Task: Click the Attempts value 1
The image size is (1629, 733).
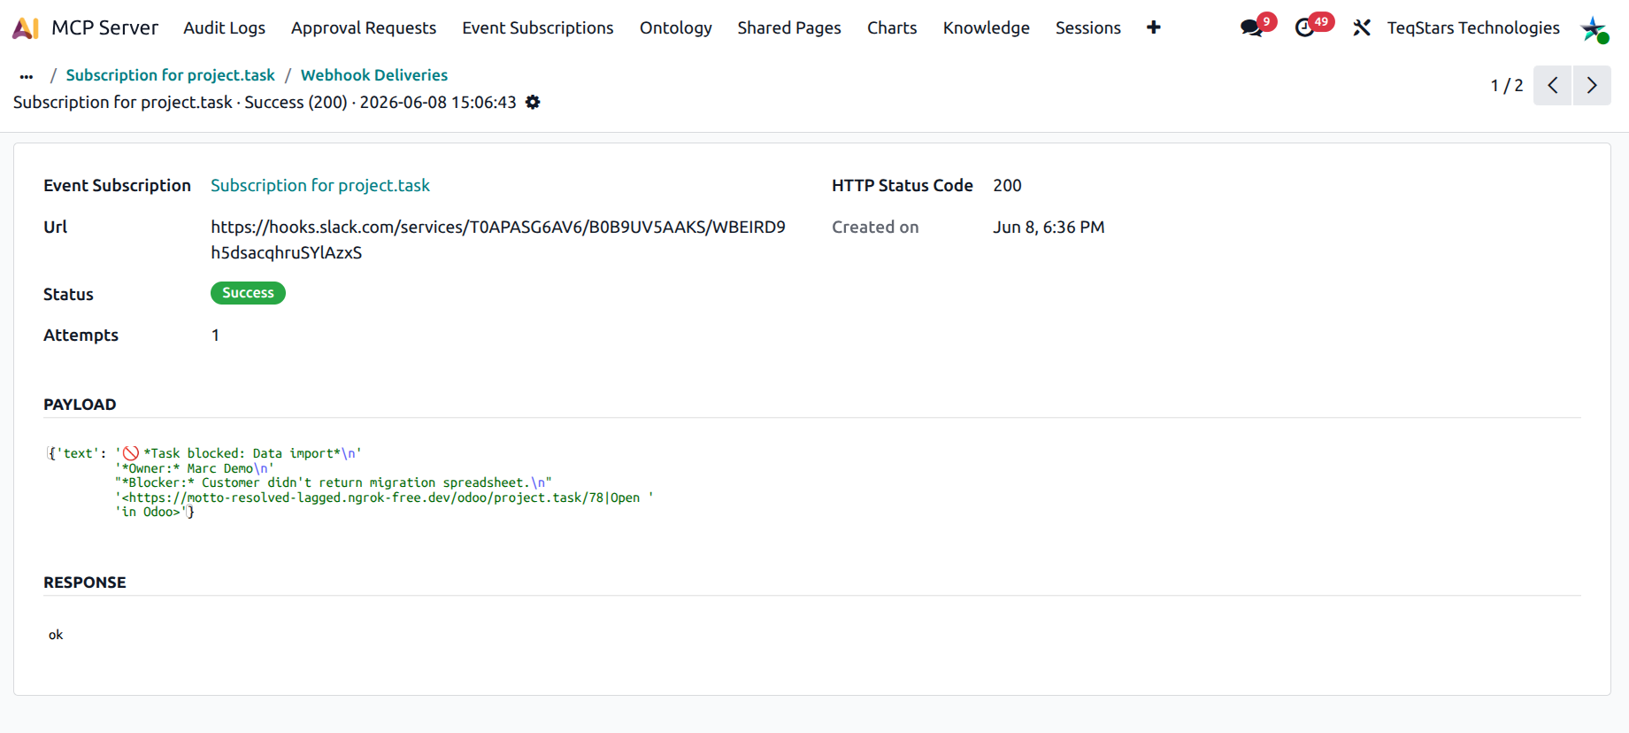Action: click(x=215, y=335)
